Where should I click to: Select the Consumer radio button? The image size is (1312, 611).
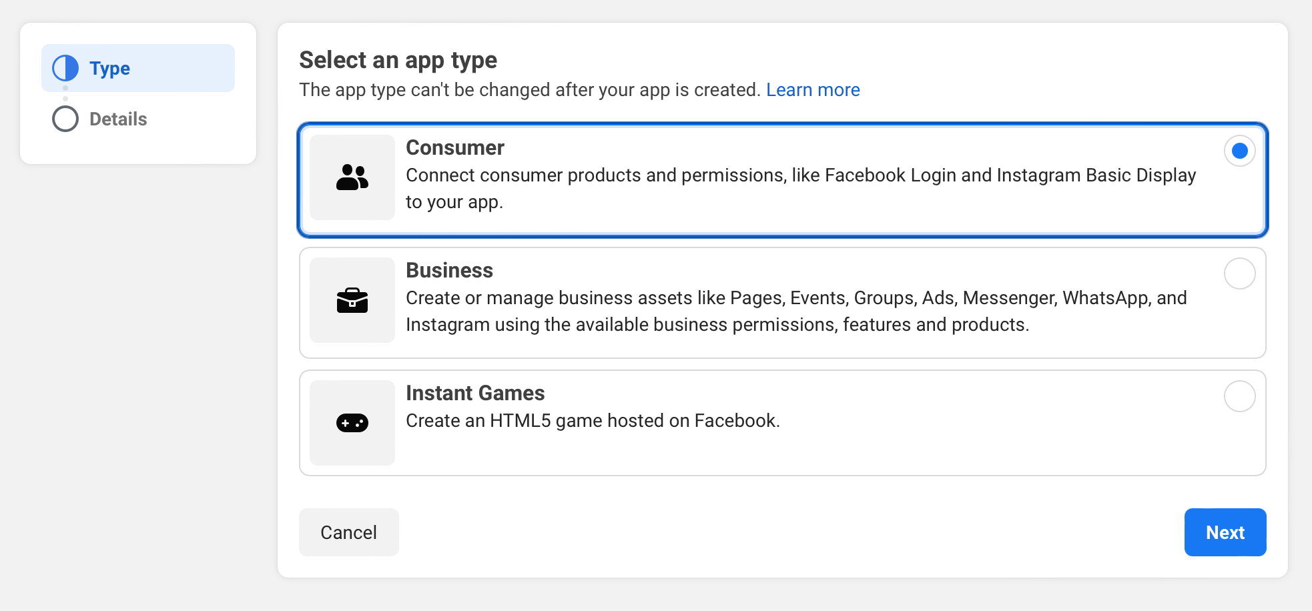[x=1239, y=151]
